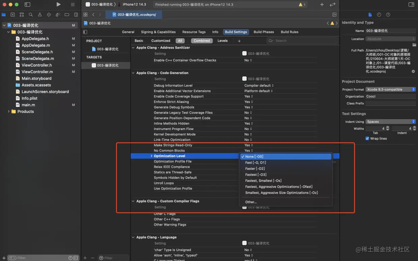The height and width of the screenshot is (261, 418).
Task: Toggle the inspector panel on right
Action: 411,4
